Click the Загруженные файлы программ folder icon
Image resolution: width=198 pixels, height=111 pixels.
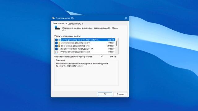click(59, 43)
